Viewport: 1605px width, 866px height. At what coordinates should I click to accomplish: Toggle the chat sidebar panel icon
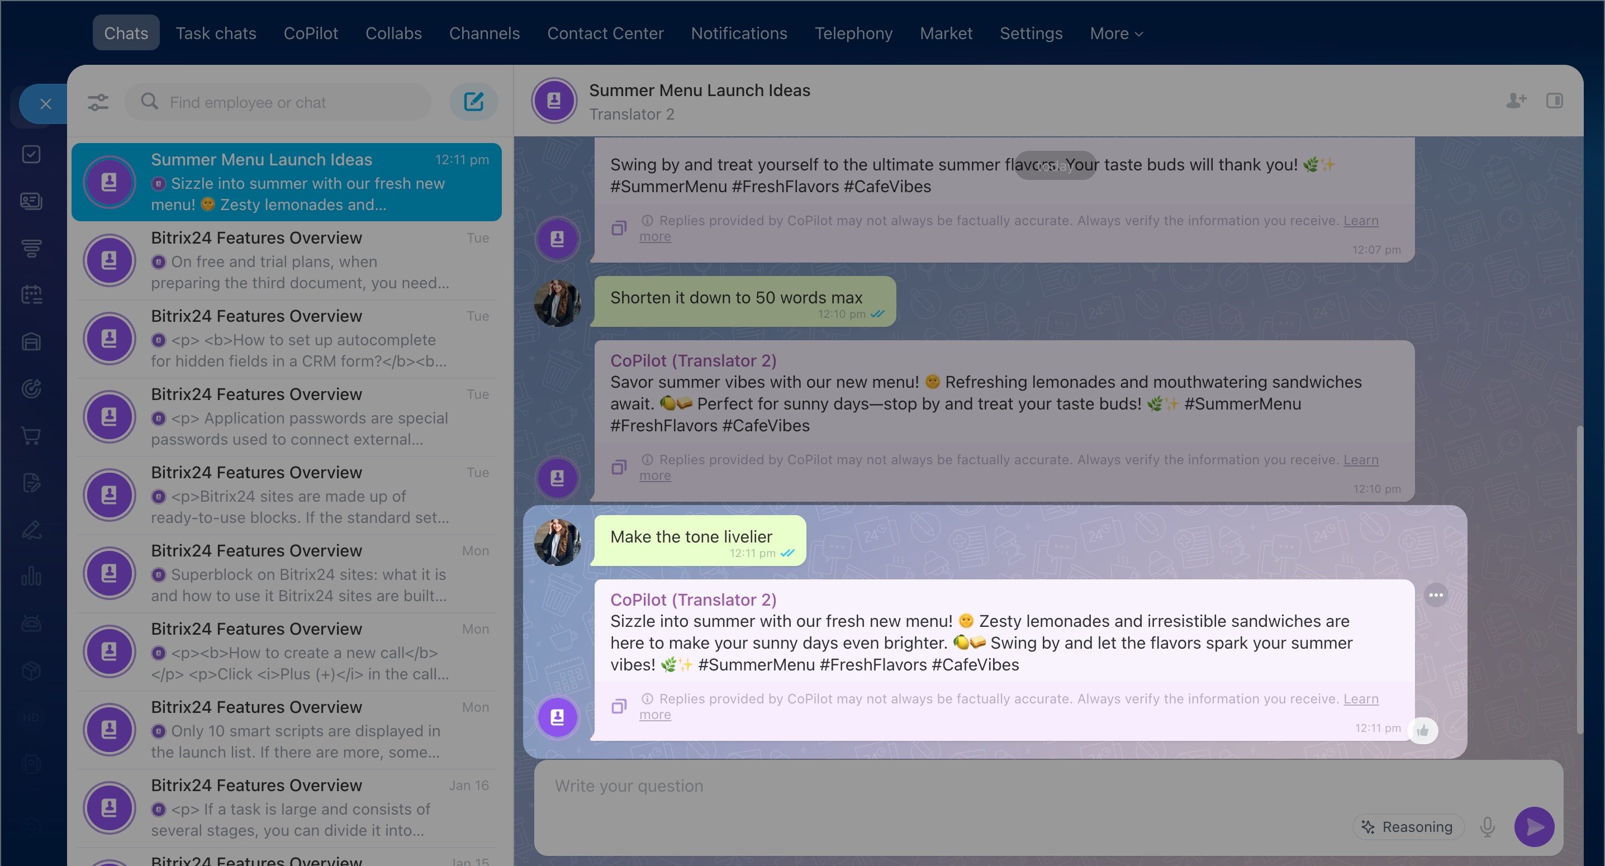coord(1554,101)
